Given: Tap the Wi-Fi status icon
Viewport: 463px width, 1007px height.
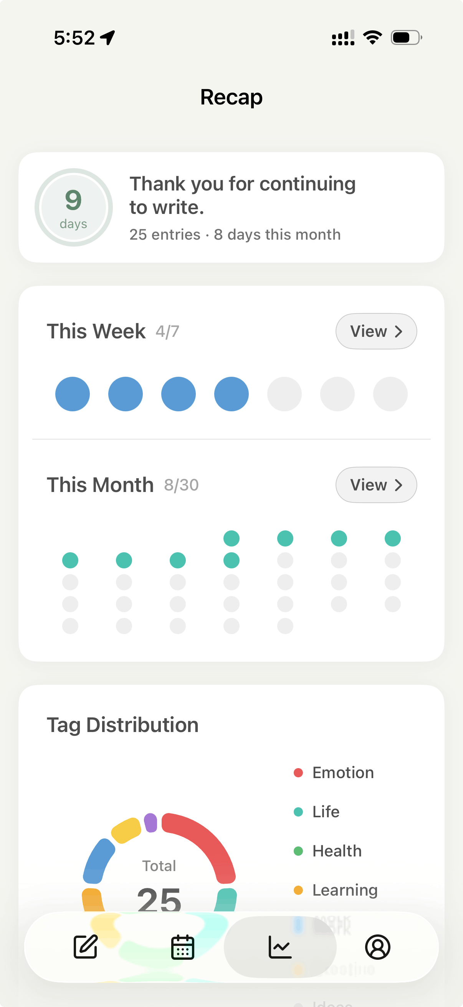Looking at the screenshot, I should 372,38.
